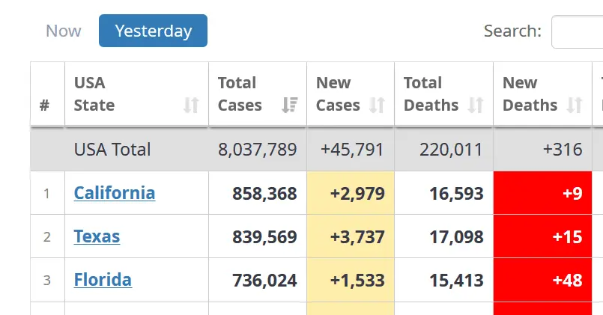The width and height of the screenshot is (603, 315).
Task: Open the Texas state link
Action: click(97, 236)
